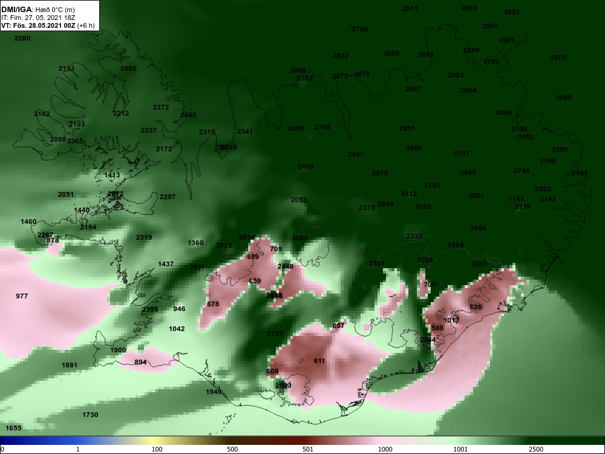Click the map value 3056

[391, 54]
